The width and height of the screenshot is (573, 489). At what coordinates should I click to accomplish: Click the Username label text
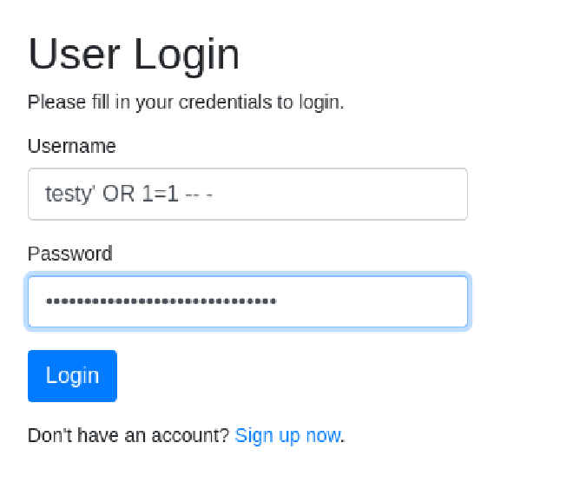71,146
